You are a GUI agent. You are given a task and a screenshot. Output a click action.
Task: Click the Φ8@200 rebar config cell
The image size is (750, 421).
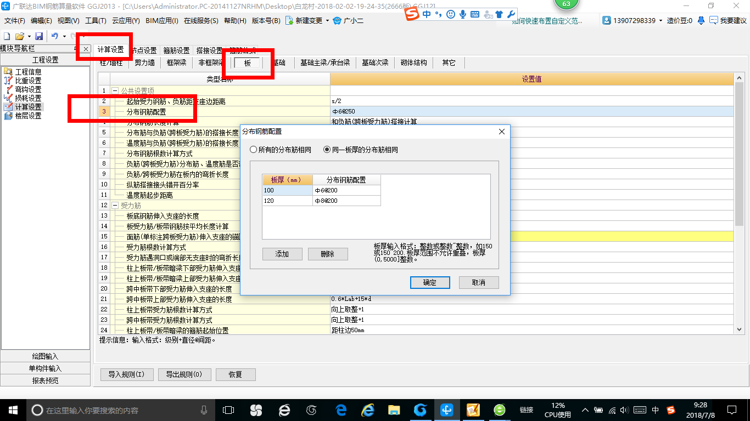(346, 201)
